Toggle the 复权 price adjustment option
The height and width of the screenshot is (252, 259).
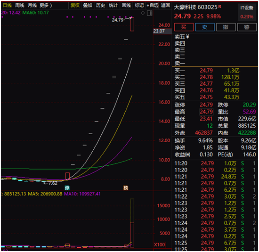75,6
